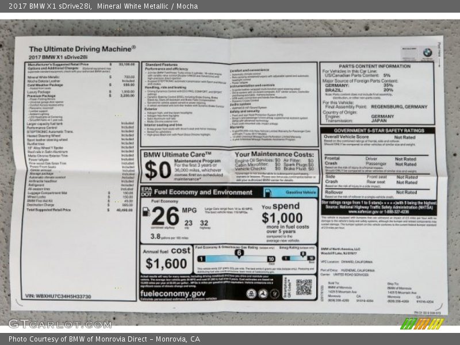The width and height of the screenshot is (460, 345).
Task: Select the 'Cold Weather Package' line
Action: tap(45, 85)
